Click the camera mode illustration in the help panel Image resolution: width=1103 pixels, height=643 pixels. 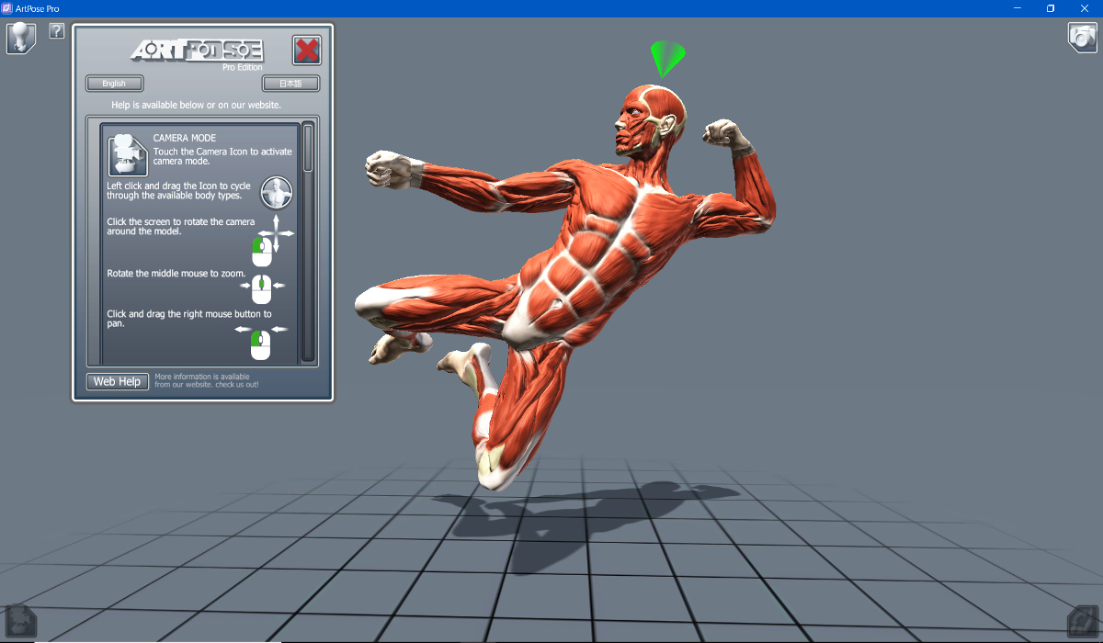click(128, 155)
